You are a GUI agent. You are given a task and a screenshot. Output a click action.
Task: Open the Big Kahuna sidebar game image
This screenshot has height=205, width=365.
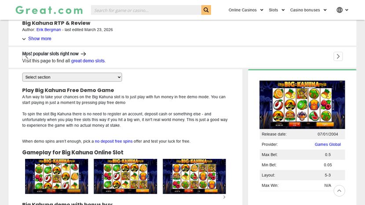pyautogui.click(x=302, y=104)
